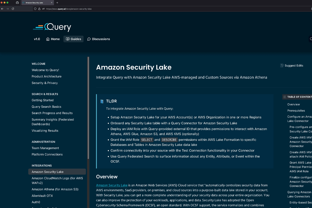The height and width of the screenshot is (208, 312).
Task: Open Visualizing Results sidebar page
Action: (x=45, y=131)
